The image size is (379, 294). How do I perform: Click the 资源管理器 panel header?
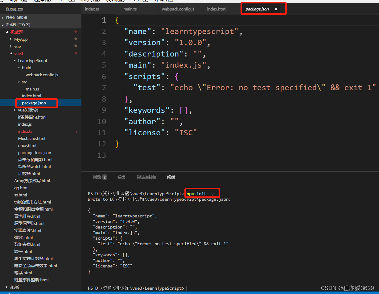coord(14,9)
